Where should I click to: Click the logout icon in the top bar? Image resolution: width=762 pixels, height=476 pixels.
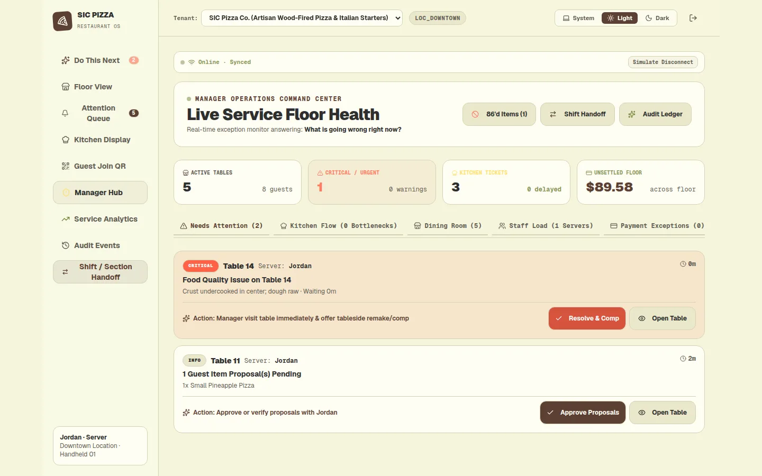pos(693,18)
